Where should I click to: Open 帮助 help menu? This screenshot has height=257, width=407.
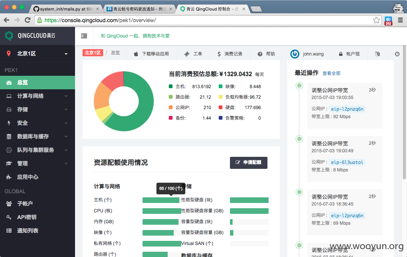click(x=266, y=54)
